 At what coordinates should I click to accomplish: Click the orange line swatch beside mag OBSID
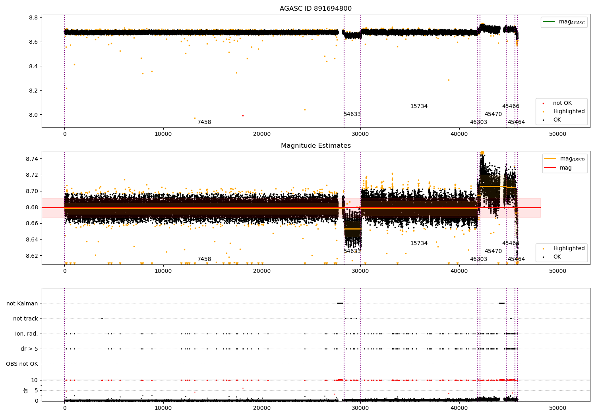(550, 159)
